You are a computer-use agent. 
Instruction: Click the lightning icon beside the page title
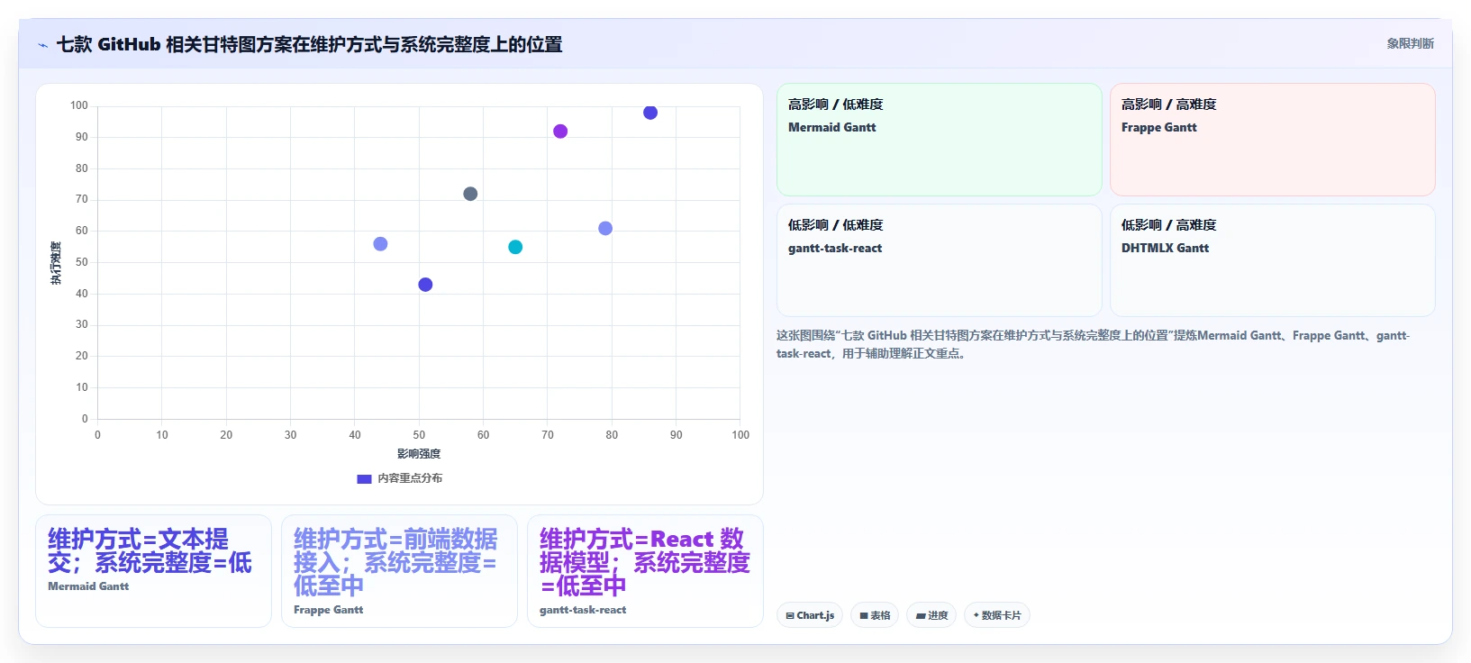pos(42,45)
